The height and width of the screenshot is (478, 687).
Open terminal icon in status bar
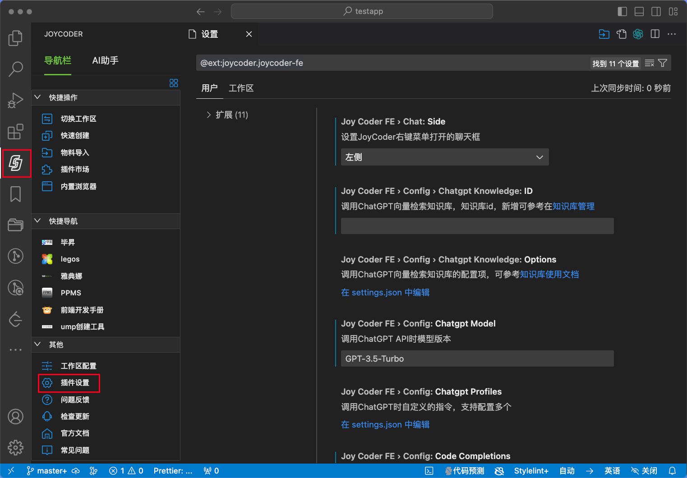[x=429, y=471]
